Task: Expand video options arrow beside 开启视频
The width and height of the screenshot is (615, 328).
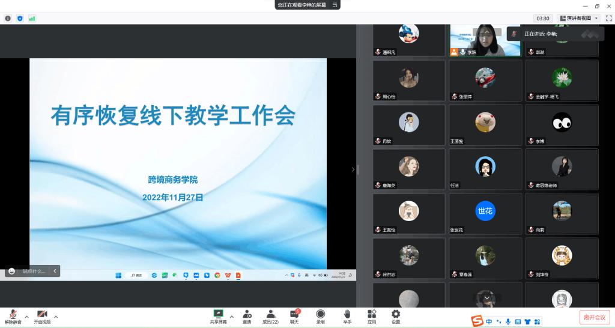Action: (56, 317)
